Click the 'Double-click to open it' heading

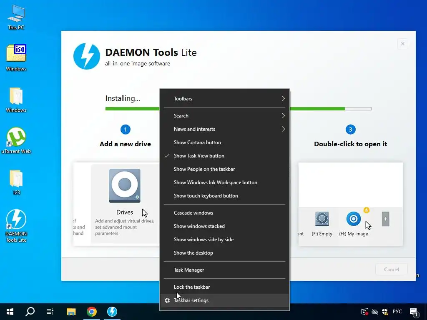coord(350,144)
